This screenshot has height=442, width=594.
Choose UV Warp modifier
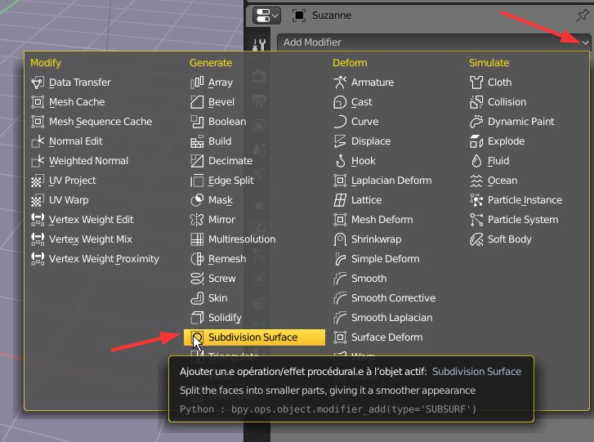(60, 200)
